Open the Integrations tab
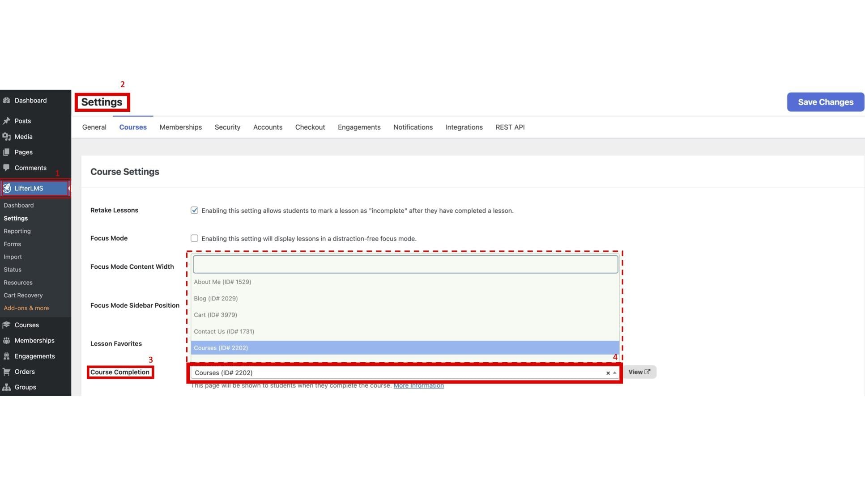Viewport: 865px width, 486px height. point(464,127)
